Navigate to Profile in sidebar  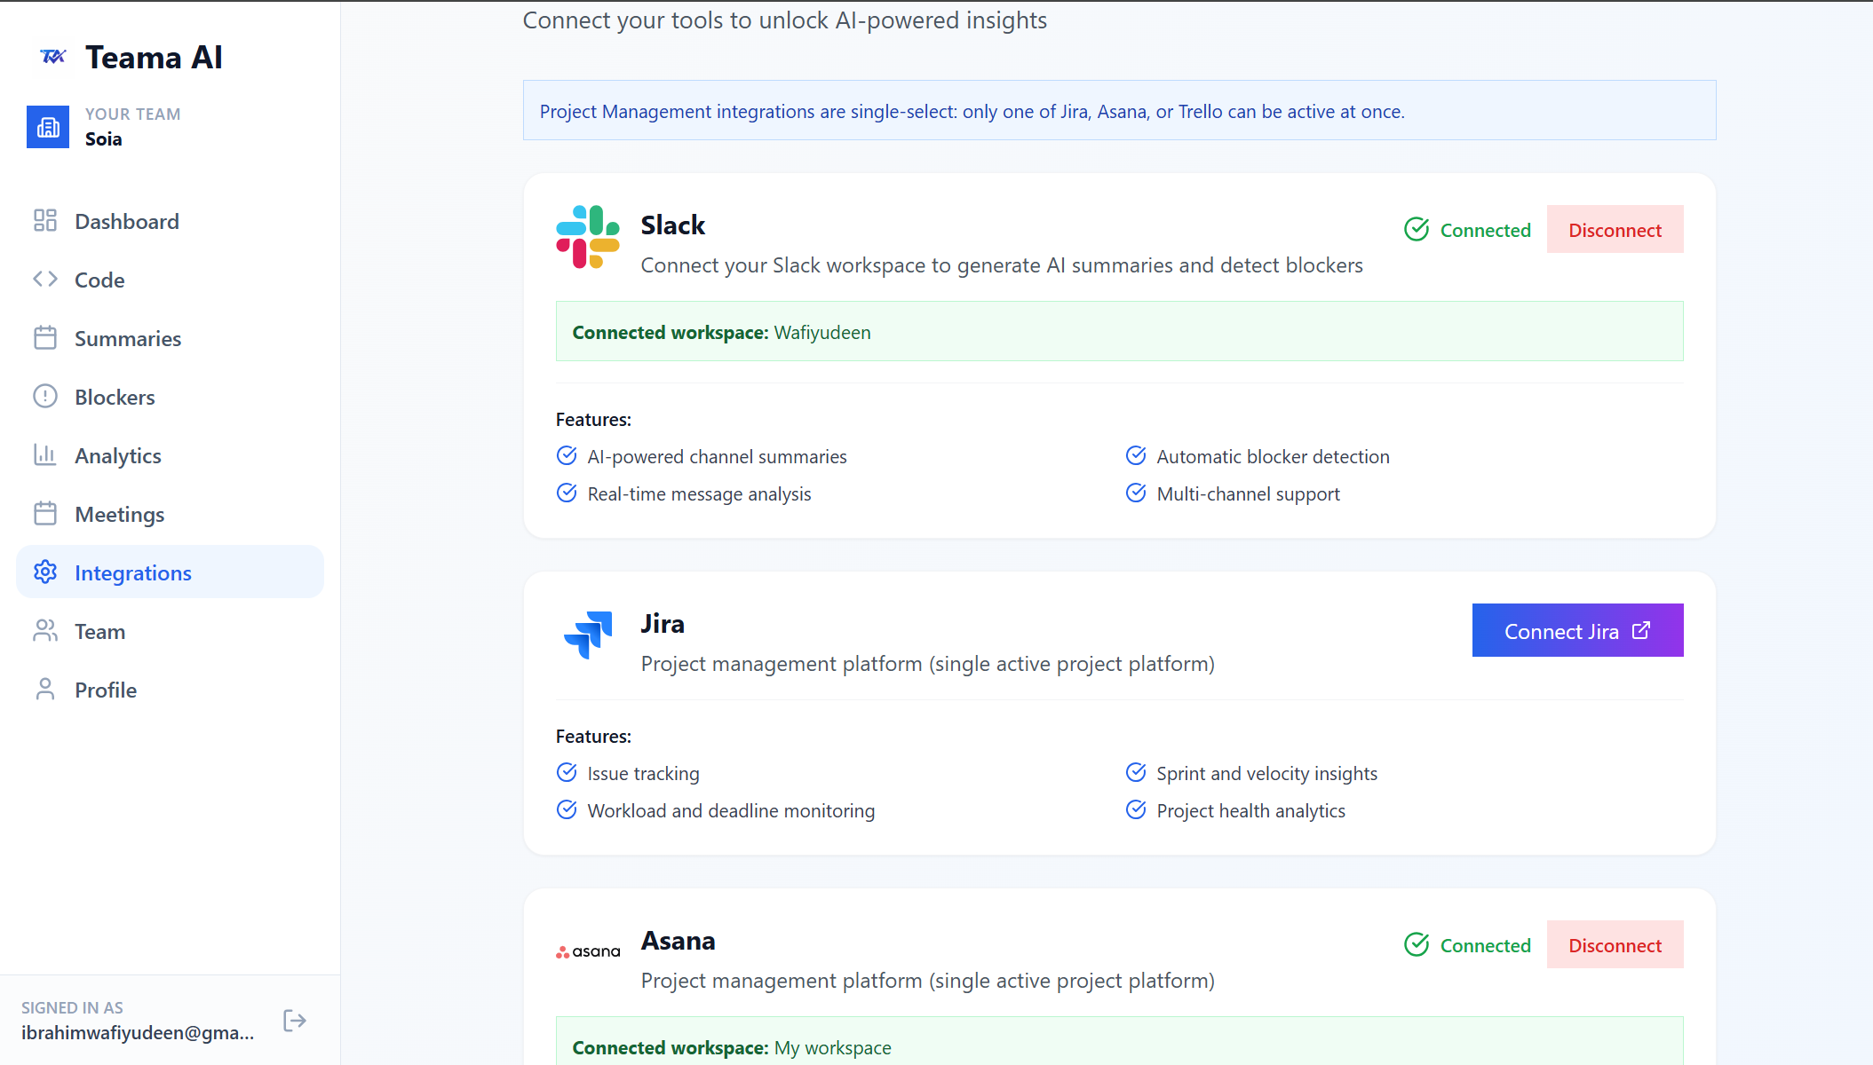(x=105, y=690)
